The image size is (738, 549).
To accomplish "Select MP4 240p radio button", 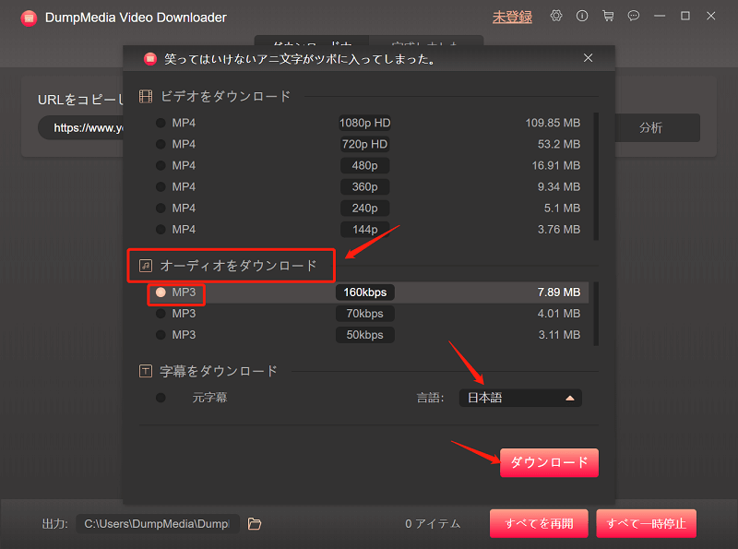I will point(161,209).
